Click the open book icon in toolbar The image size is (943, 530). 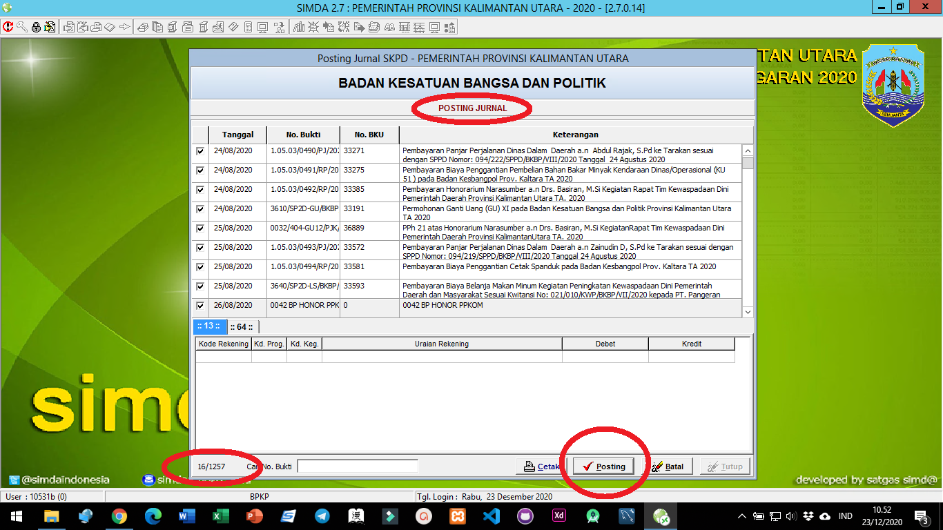pos(389,28)
